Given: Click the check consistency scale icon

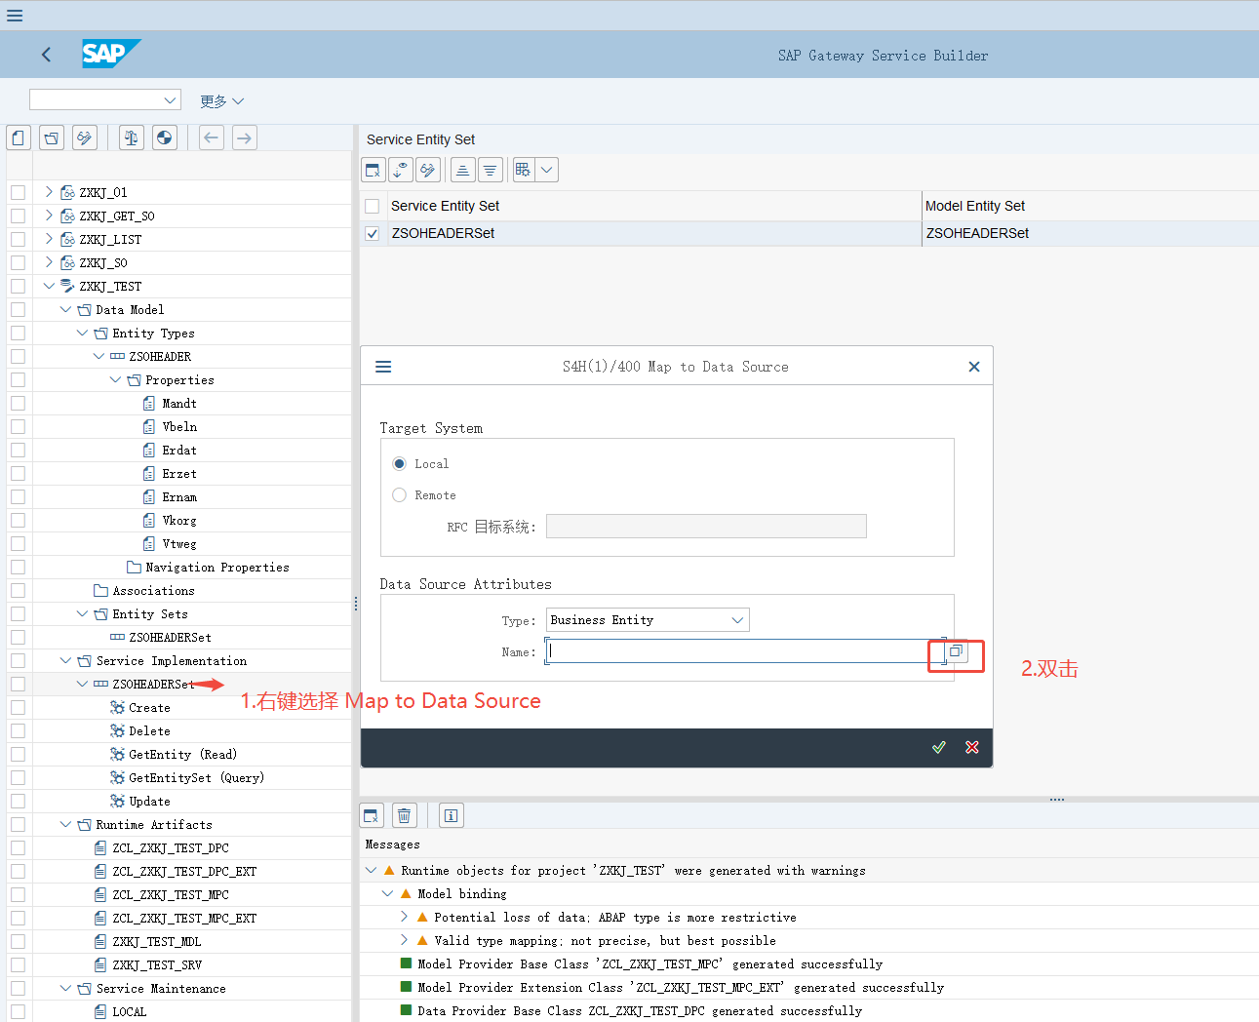Looking at the screenshot, I should 132,138.
